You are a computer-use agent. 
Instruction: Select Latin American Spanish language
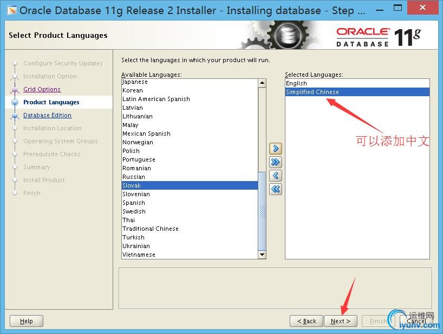pos(190,99)
